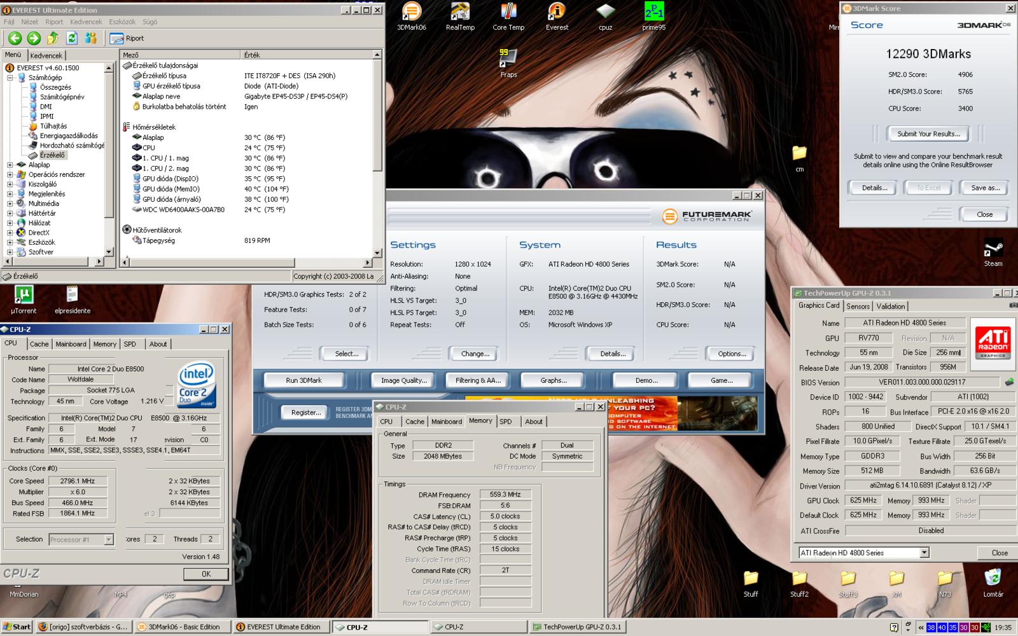
Task: Click EVEREST up-level arrow toolbar icon
Action: 53,38
